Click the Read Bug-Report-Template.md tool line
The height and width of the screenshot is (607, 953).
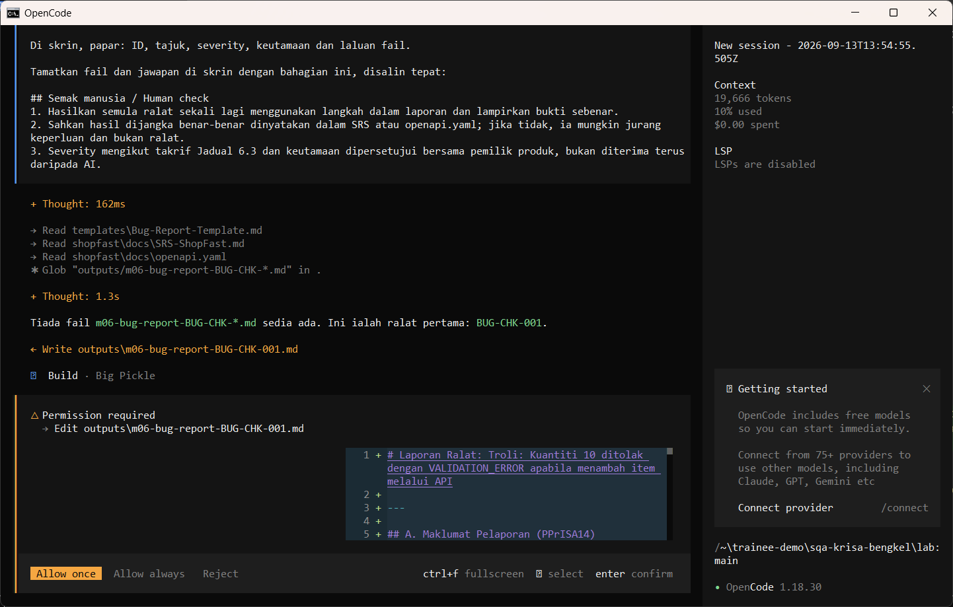(146, 230)
